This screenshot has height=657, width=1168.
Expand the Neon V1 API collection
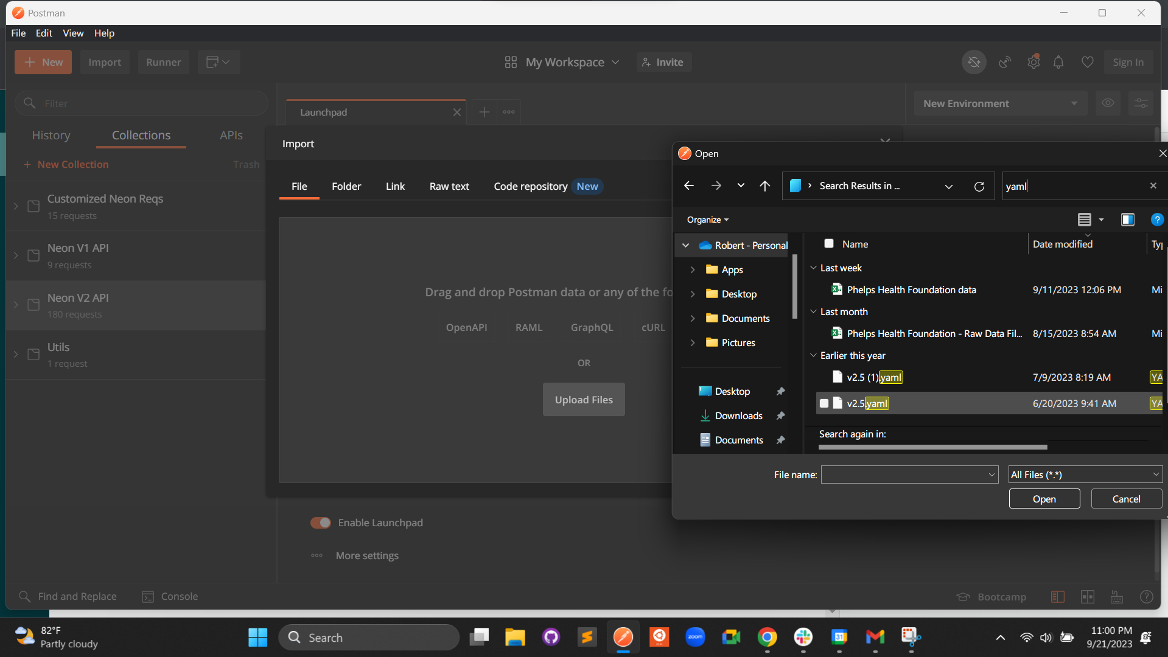click(16, 256)
